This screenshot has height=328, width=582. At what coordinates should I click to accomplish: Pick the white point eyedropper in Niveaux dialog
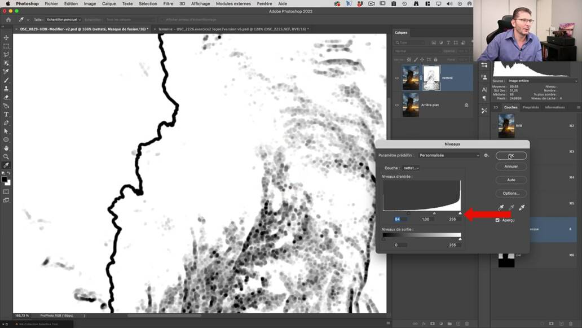(x=522, y=207)
